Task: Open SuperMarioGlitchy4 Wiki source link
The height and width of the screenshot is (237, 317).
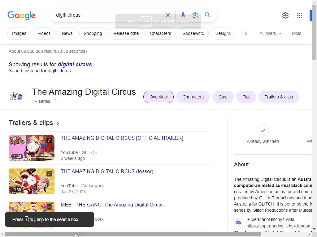Action: pos(270,219)
